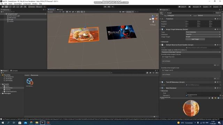Open the scene Gizmos dropdown

point(130,12)
